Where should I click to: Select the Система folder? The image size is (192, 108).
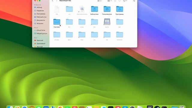[57, 23]
